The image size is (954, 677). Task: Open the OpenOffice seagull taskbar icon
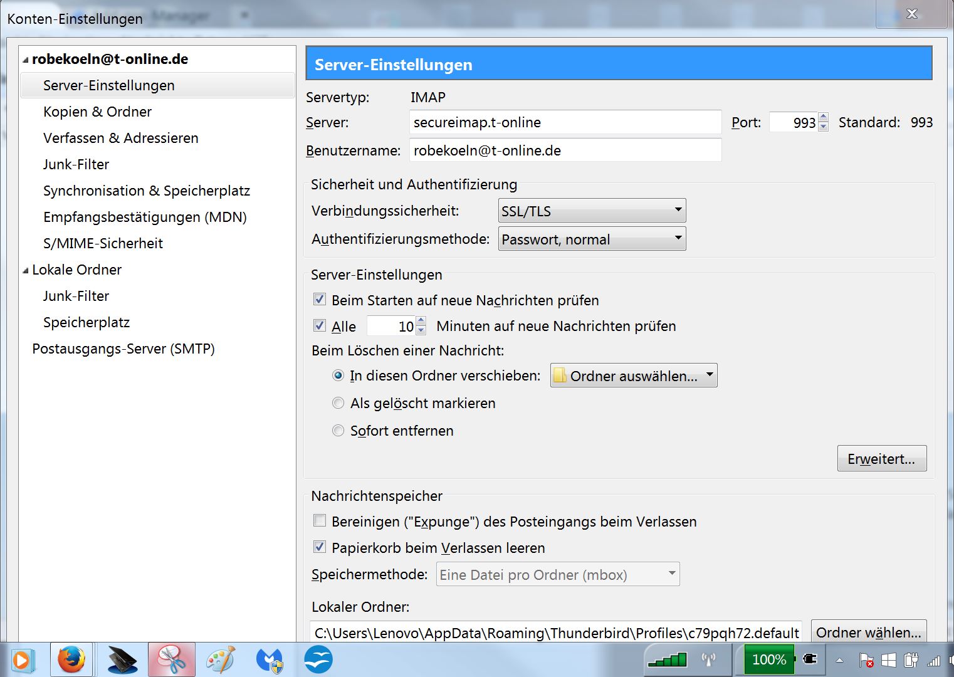click(x=318, y=659)
